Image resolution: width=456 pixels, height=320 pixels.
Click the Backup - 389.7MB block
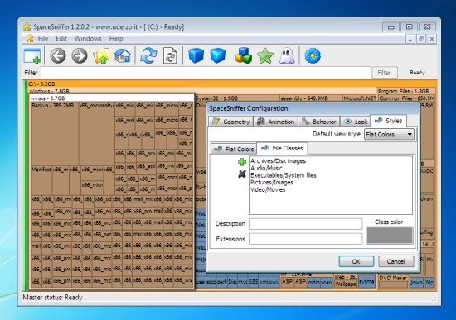click(55, 134)
